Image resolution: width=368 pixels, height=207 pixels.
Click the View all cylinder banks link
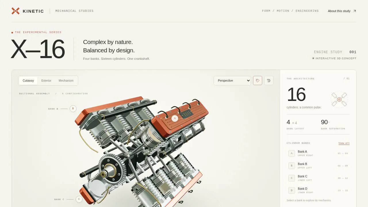click(344, 143)
